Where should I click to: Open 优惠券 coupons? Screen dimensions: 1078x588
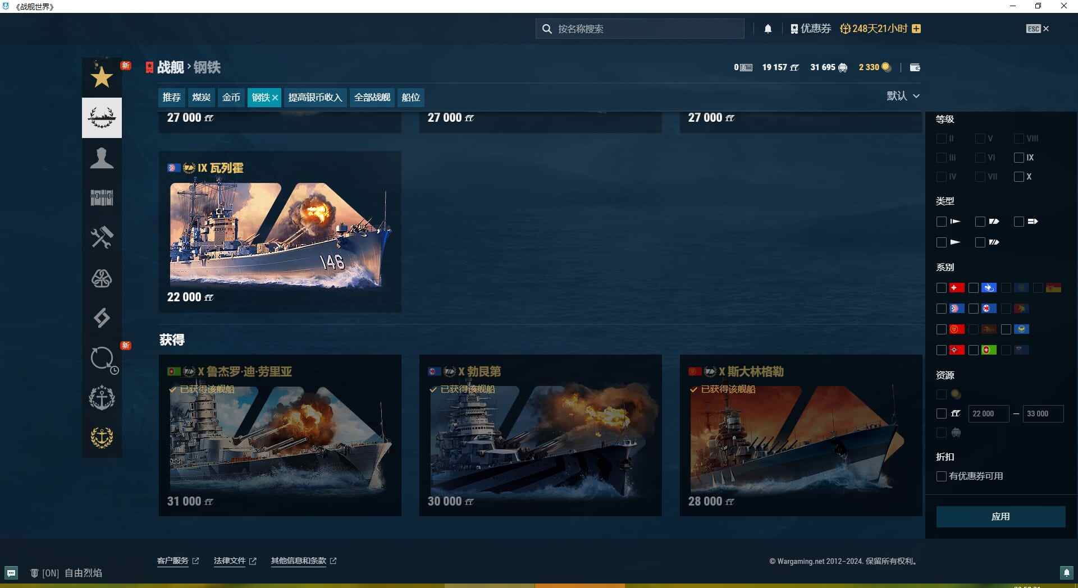[811, 29]
